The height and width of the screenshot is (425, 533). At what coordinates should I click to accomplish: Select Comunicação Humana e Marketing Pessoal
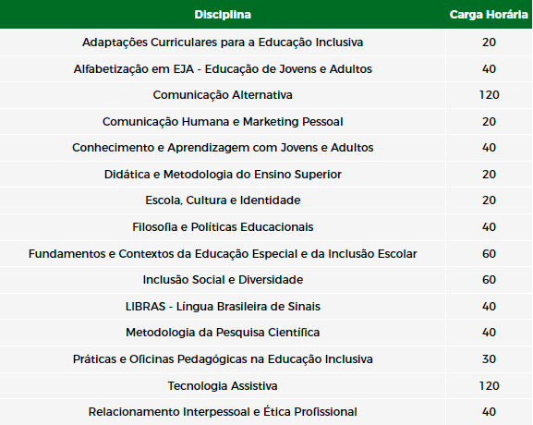coord(223,122)
